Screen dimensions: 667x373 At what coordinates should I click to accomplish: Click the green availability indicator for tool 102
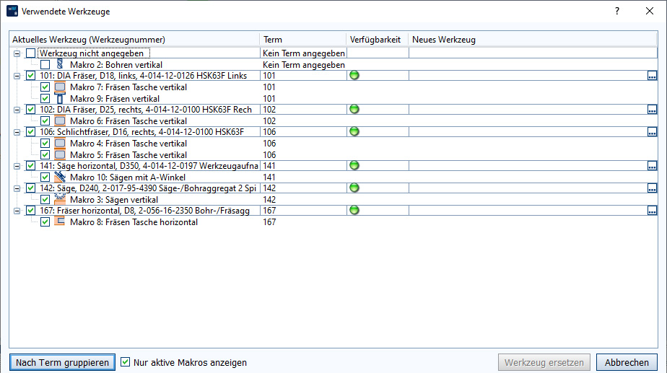[354, 110]
